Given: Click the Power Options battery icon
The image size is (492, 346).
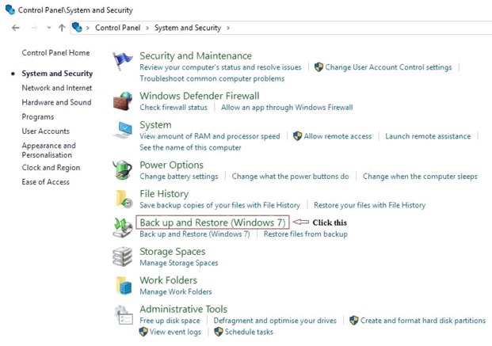Looking at the screenshot, I should pyautogui.click(x=122, y=170).
